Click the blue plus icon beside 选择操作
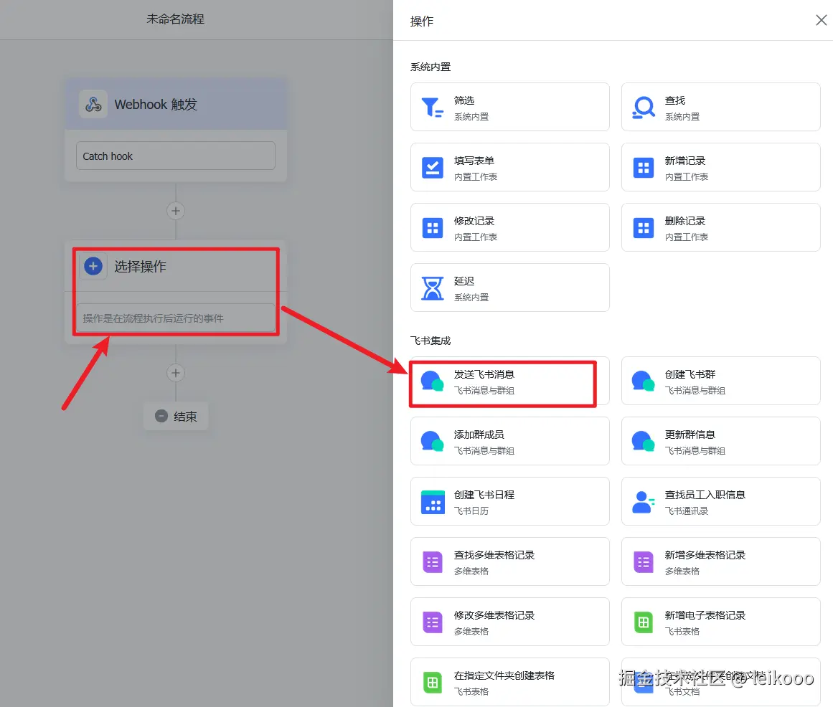The width and height of the screenshot is (833, 707). click(93, 266)
